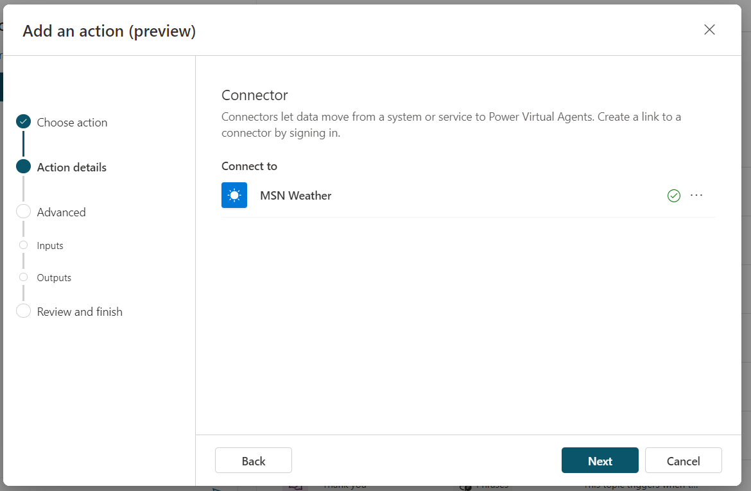Click the MSN Weather connector name
Image resolution: width=751 pixels, height=491 pixels.
coord(295,196)
